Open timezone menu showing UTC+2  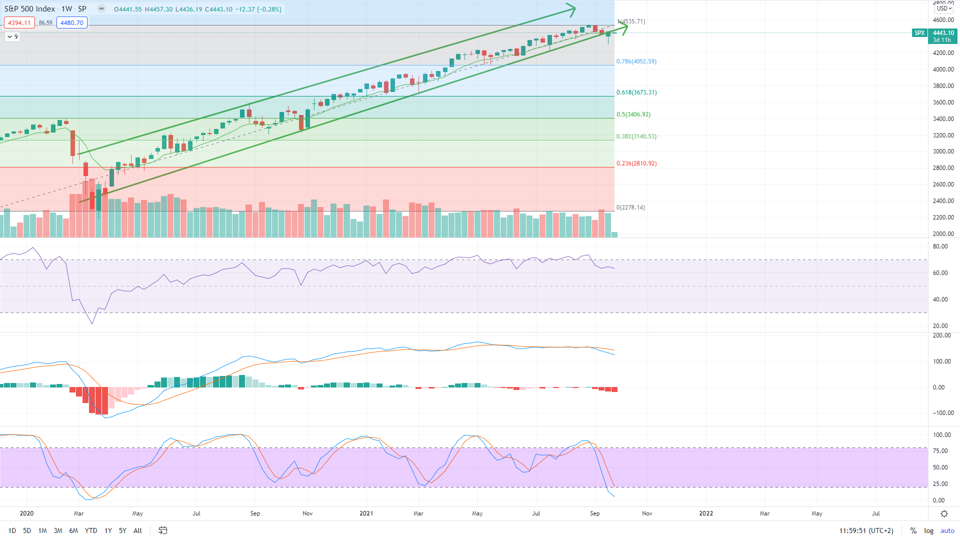coord(866,530)
